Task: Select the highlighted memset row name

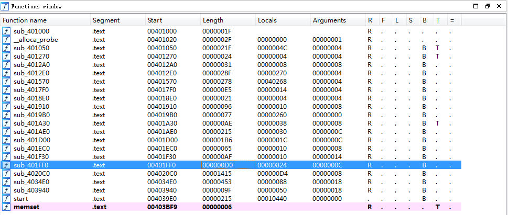Action: click(x=26, y=207)
